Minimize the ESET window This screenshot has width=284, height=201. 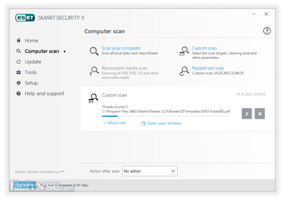click(254, 14)
